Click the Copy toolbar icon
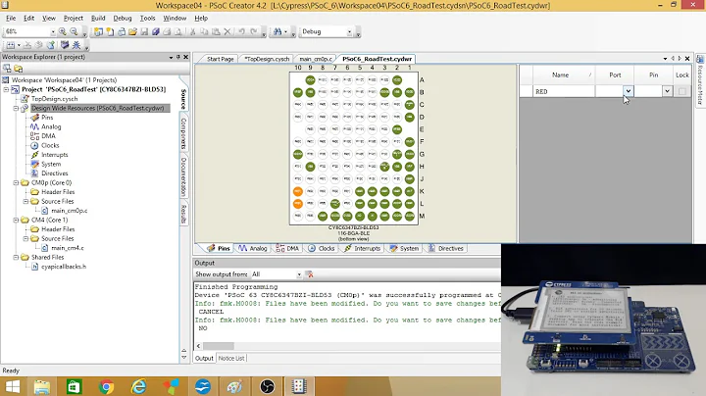The width and height of the screenshot is (706, 396). [x=204, y=31]
